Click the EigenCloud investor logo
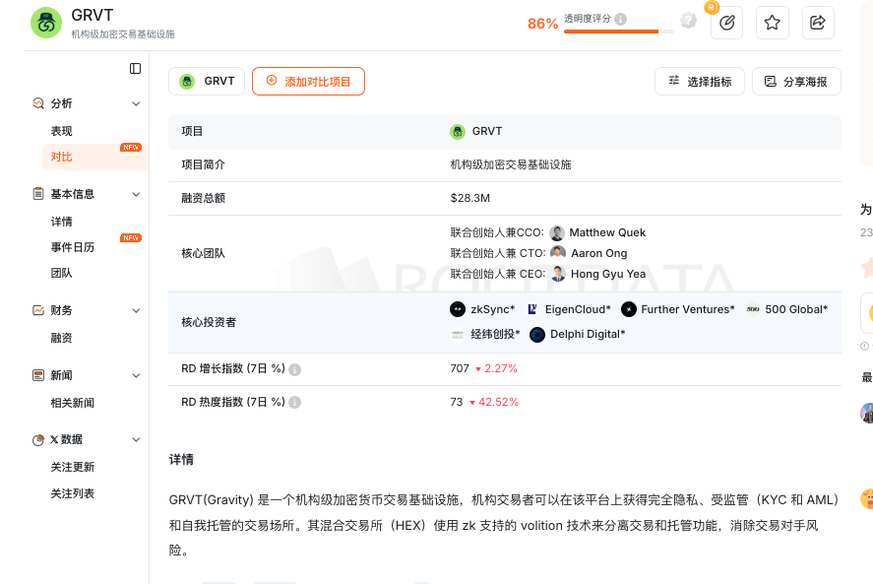The width and height of the screenshot is (873, 584). click(x=532, y=309)
